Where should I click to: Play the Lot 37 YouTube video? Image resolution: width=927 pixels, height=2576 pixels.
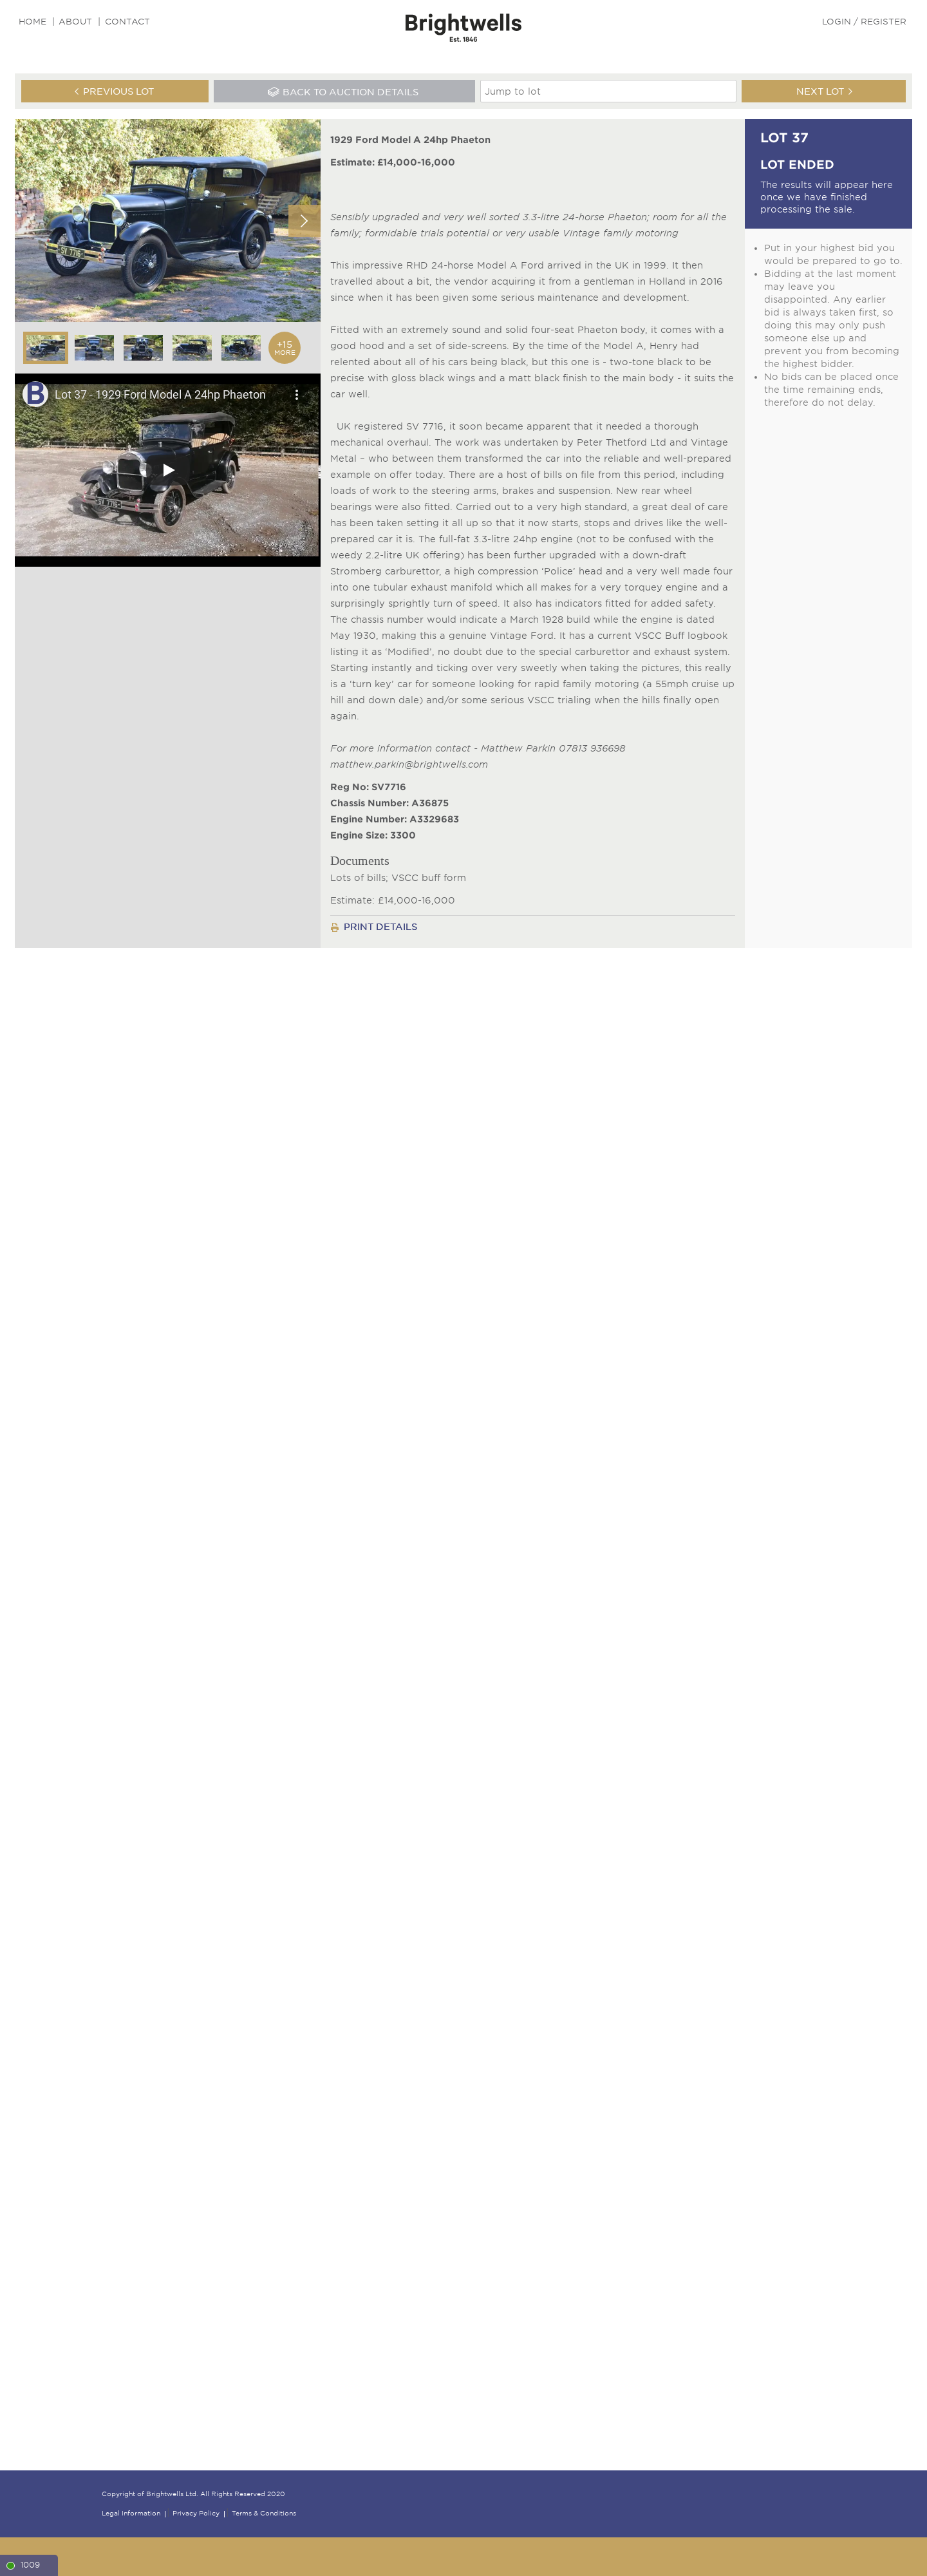tap(168, 470)
